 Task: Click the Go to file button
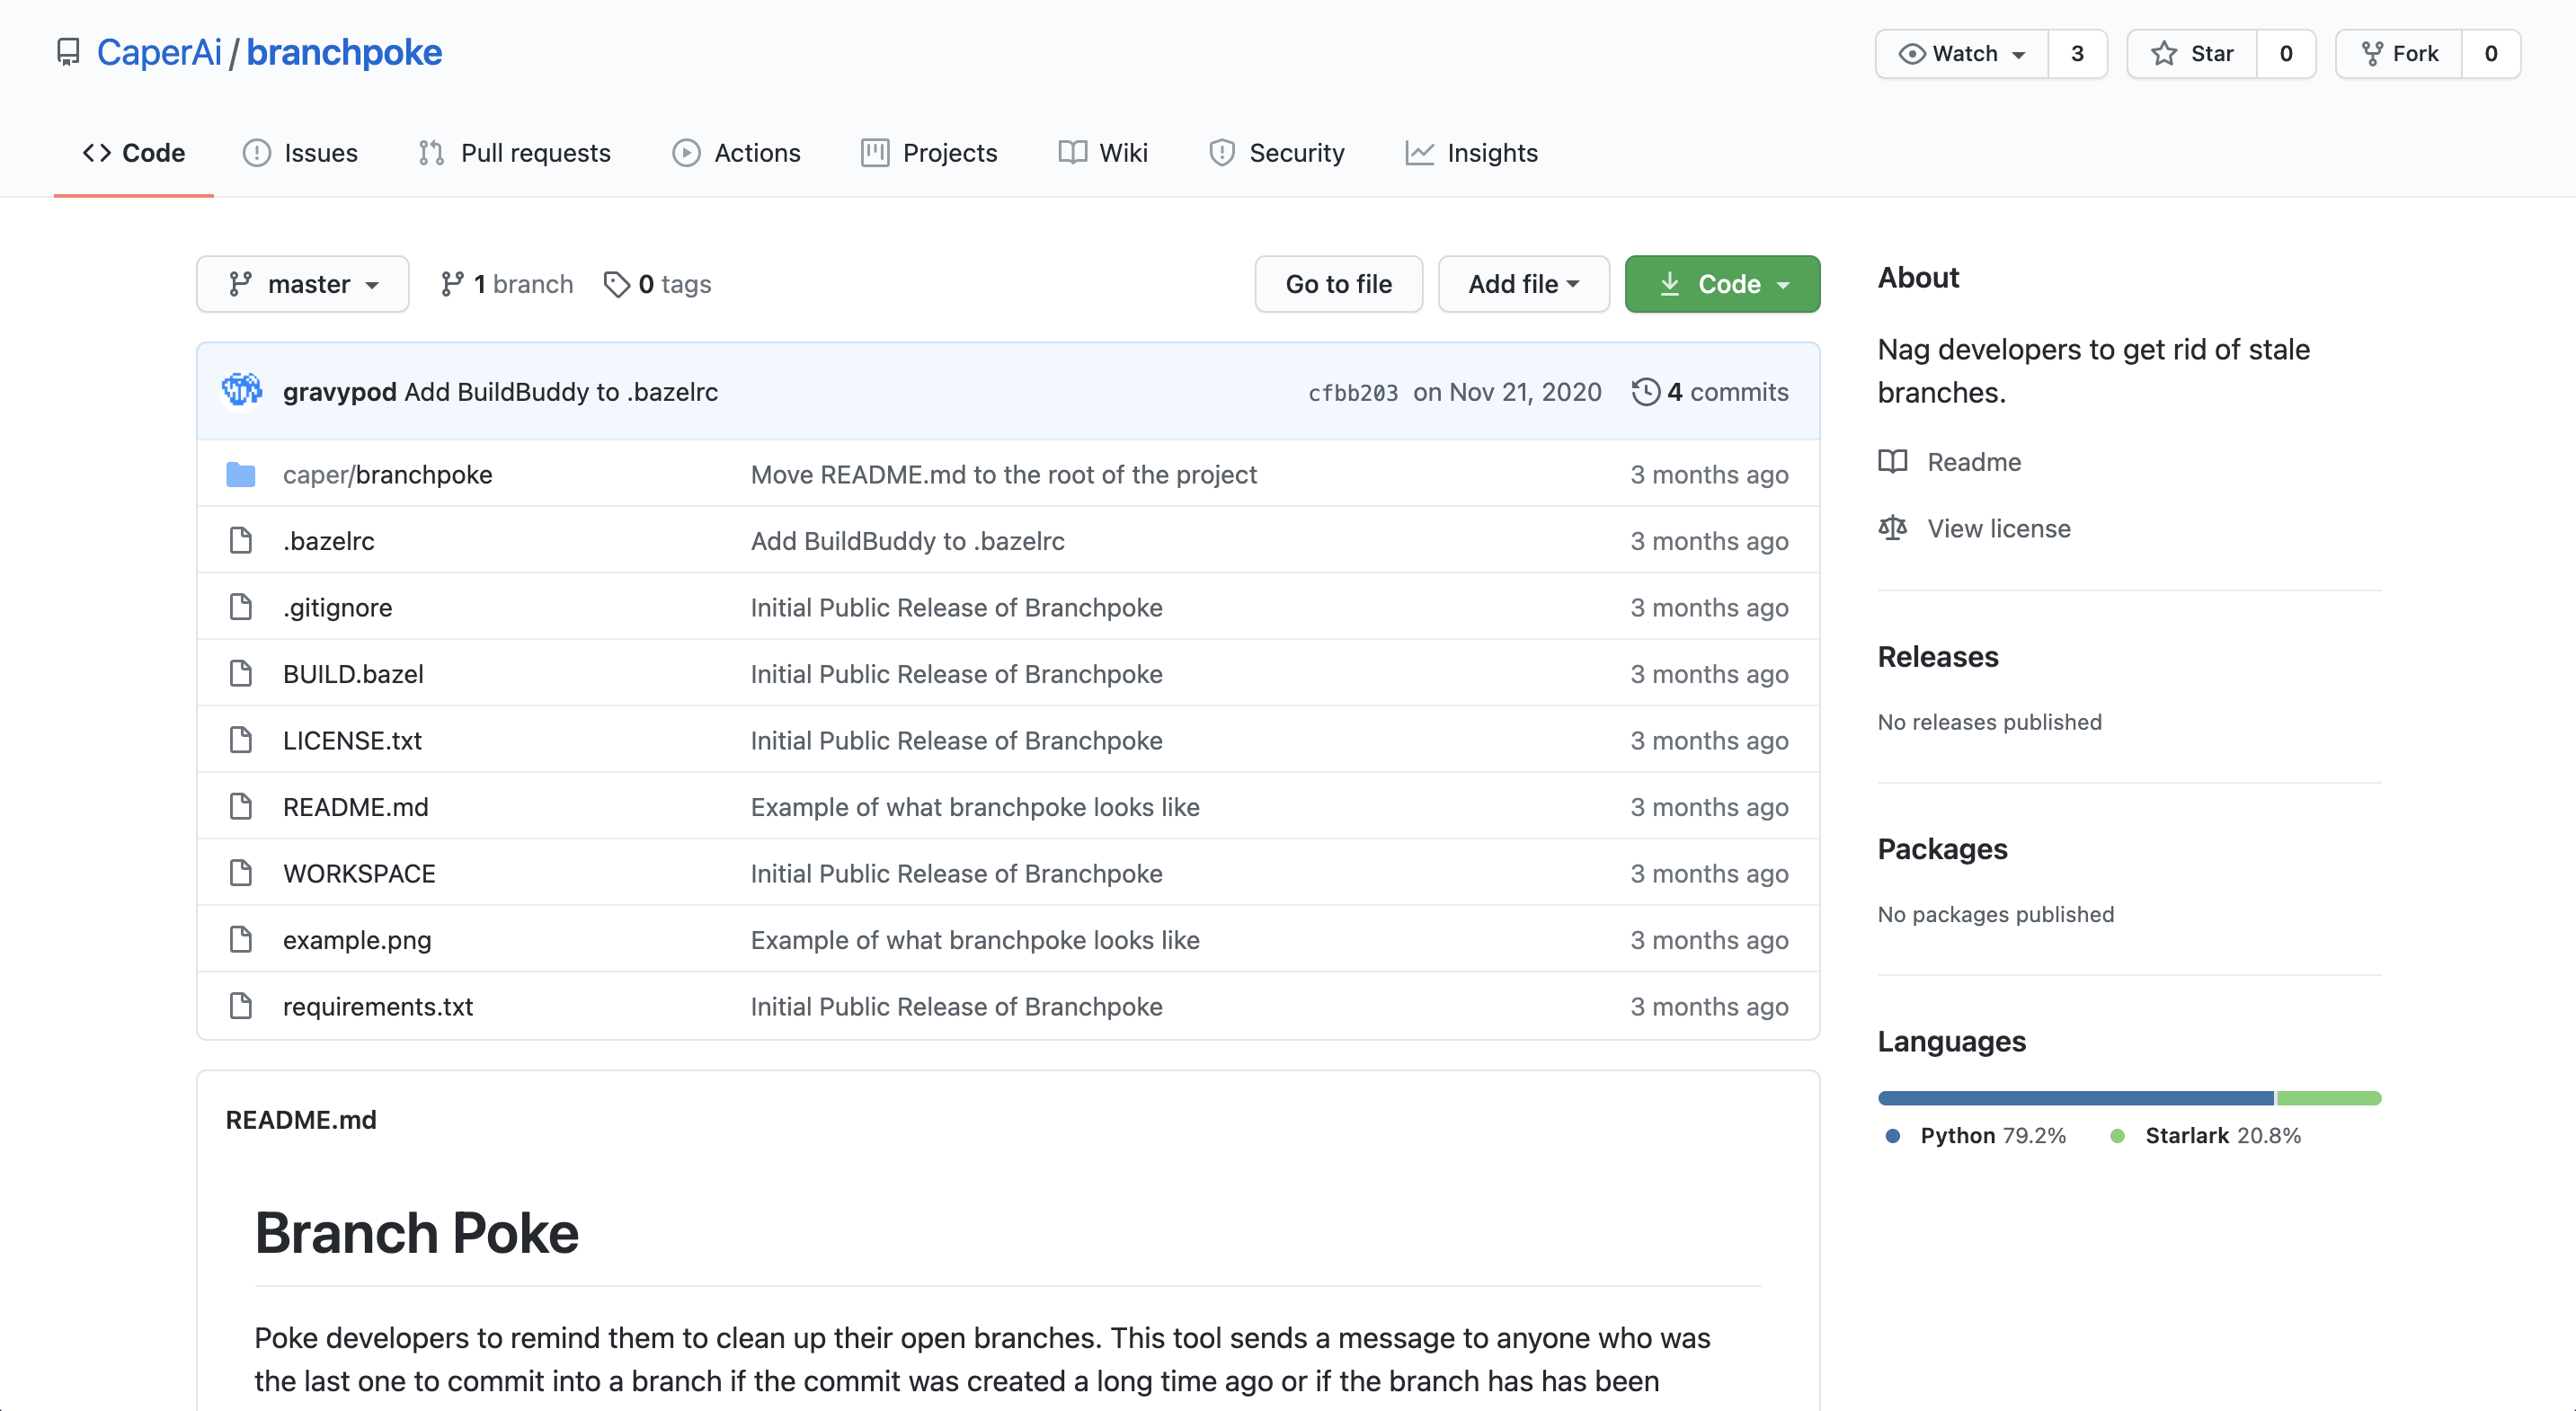click(1338, 284)
